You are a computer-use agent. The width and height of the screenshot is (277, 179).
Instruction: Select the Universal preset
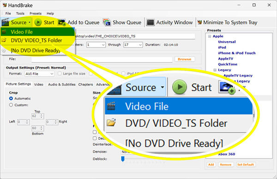227,42
